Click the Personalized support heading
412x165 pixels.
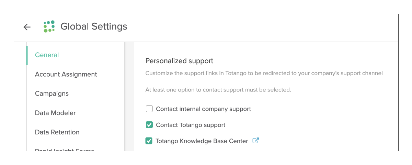(179, 61)
